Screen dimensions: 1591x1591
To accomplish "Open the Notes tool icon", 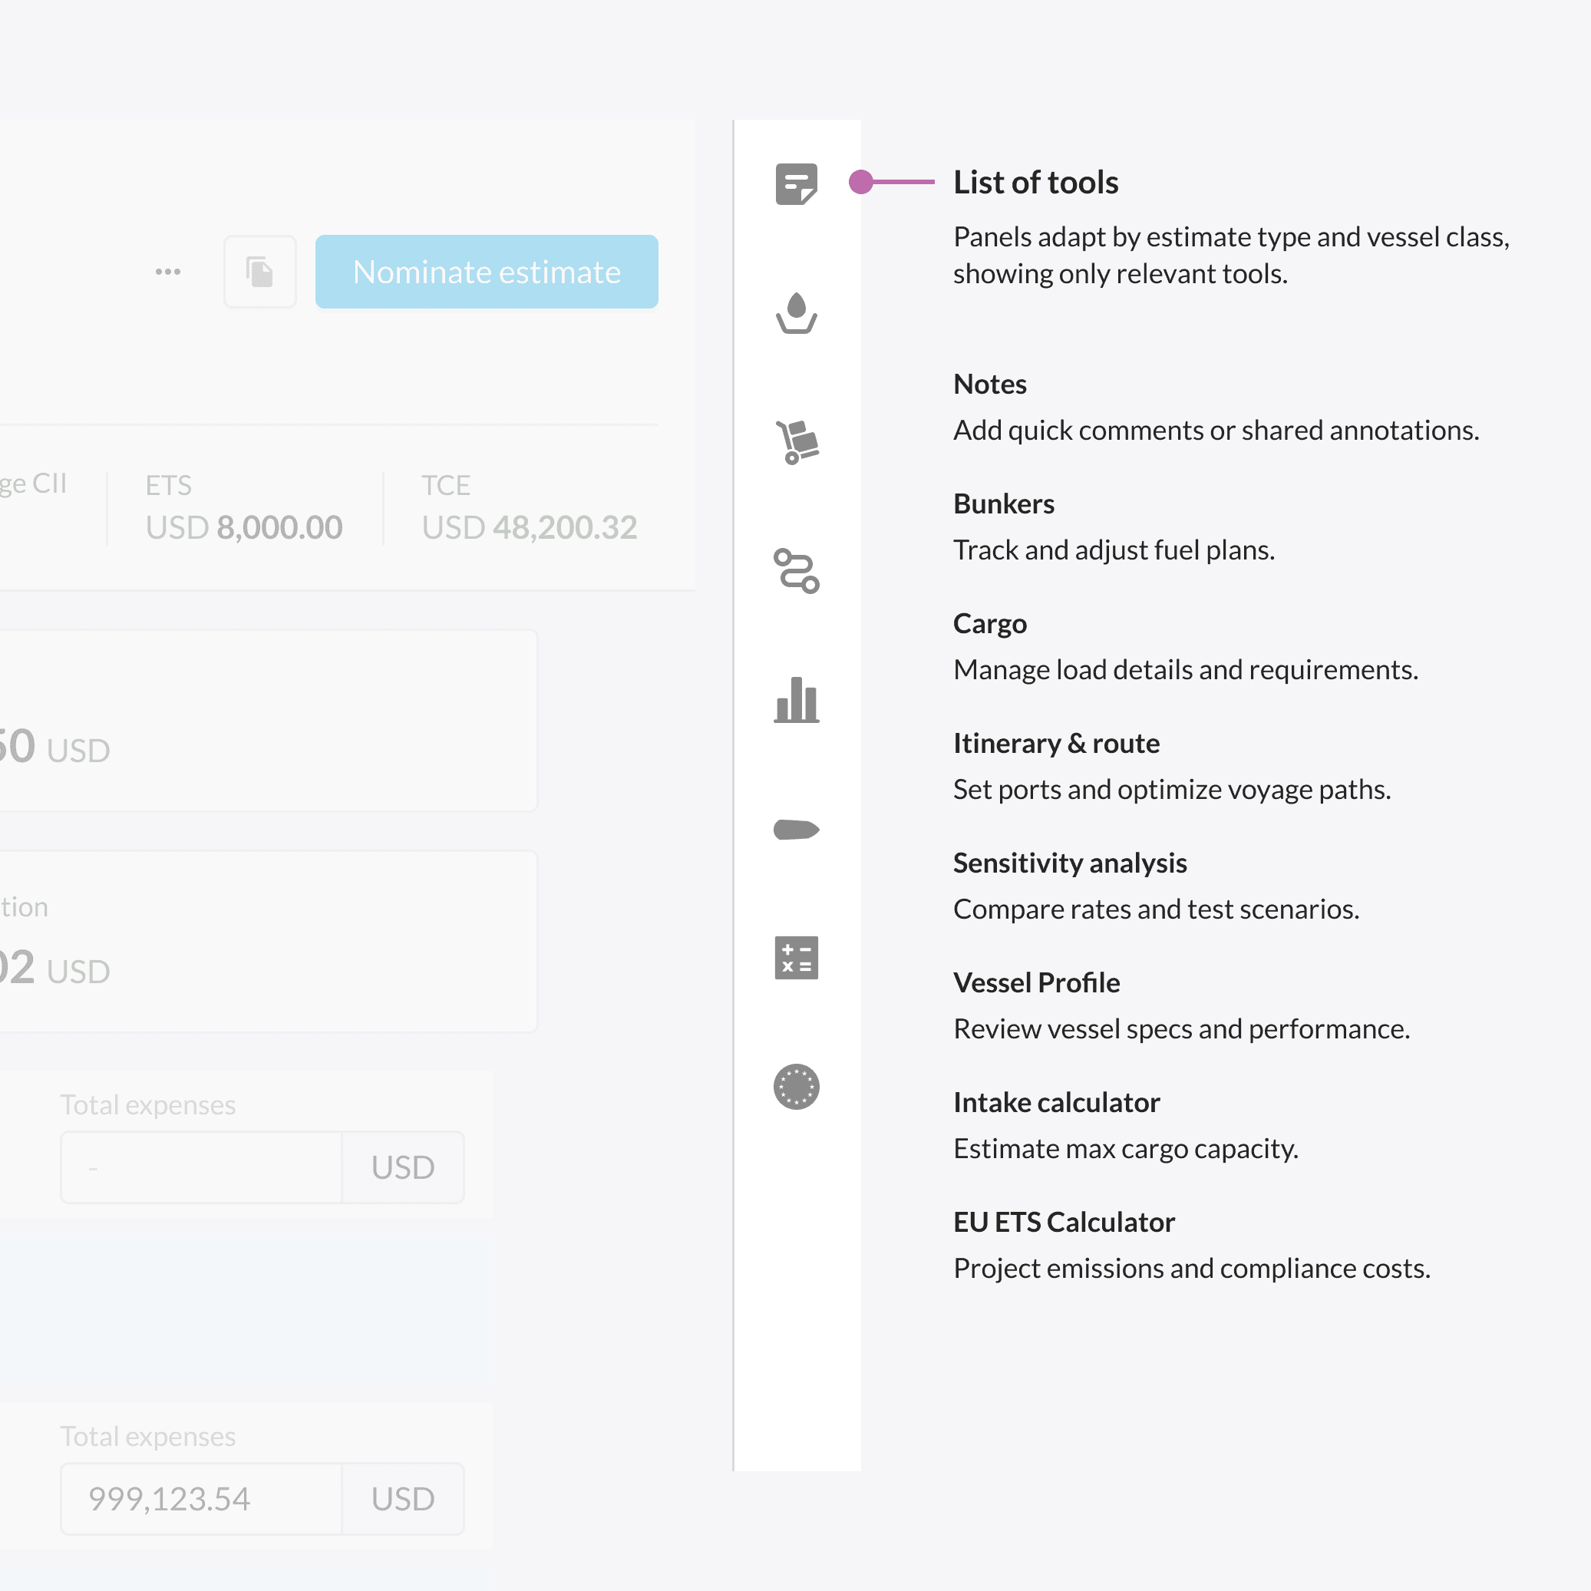I will tap(795, 183).
